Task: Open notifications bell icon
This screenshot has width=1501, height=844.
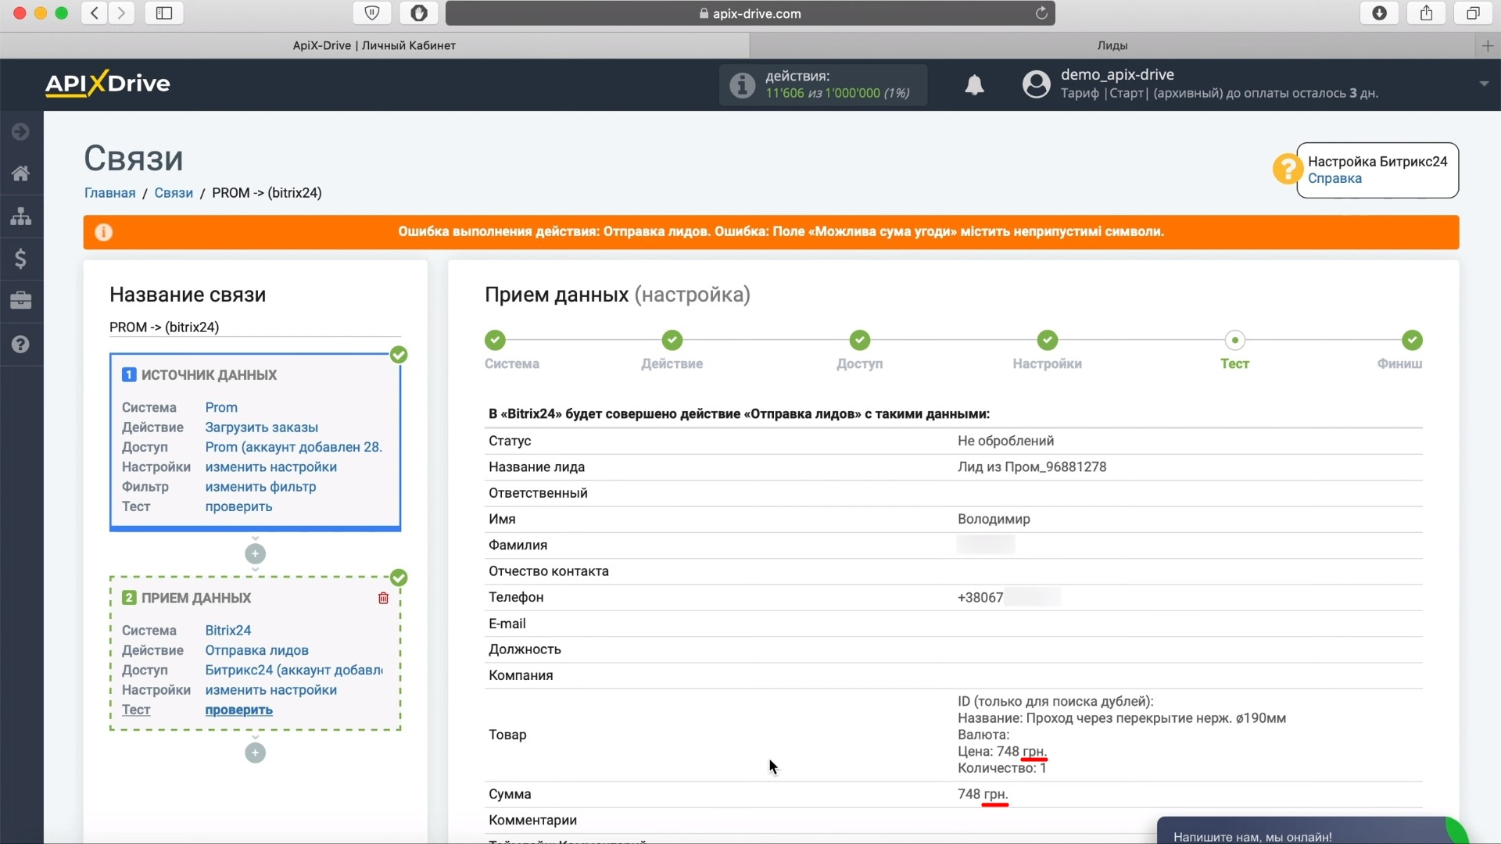Action: pyautogui.click(x=974, y=84)
